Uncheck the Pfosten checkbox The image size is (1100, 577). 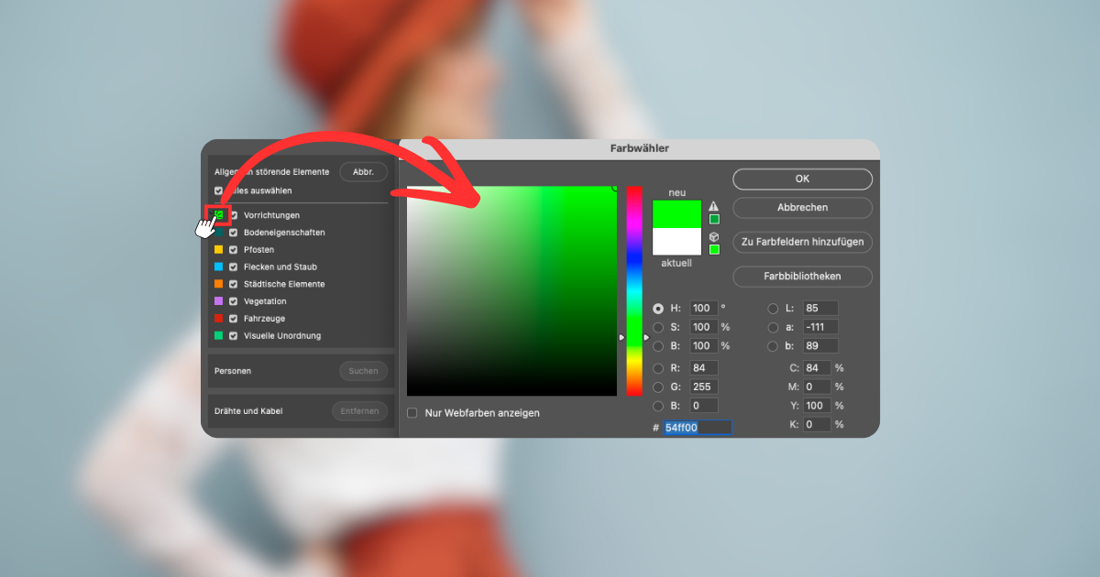234,249
